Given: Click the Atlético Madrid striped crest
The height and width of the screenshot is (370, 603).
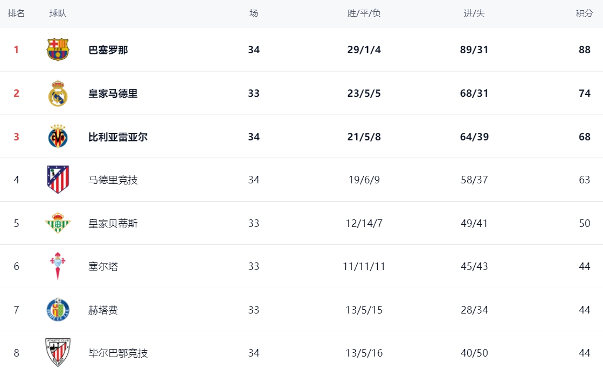Looking at the screenshot, I should pos(58,180).
